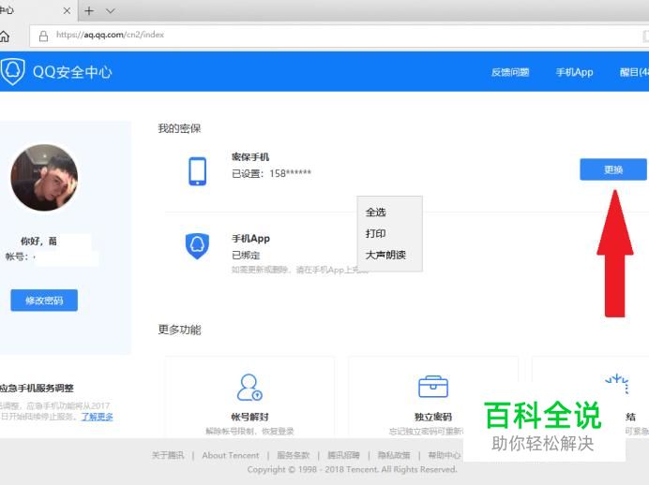Click the 已绑定 status text
This screenshot has width=649, height=485.
click(x=246, y=256)
